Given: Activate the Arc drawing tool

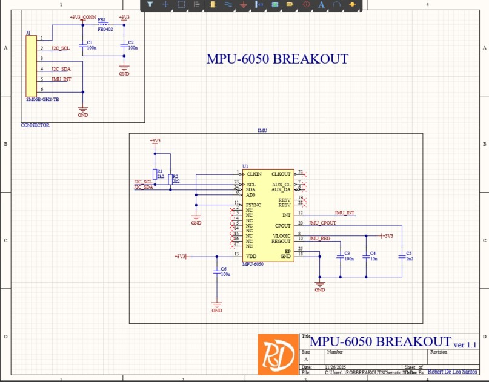Looking at the screenshot, I should 337,5.
